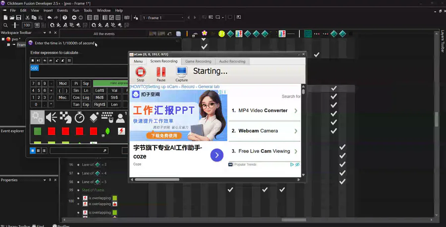The image size is (446, 227).
Task: Stop the oCam recording
Action: point(141,74)
